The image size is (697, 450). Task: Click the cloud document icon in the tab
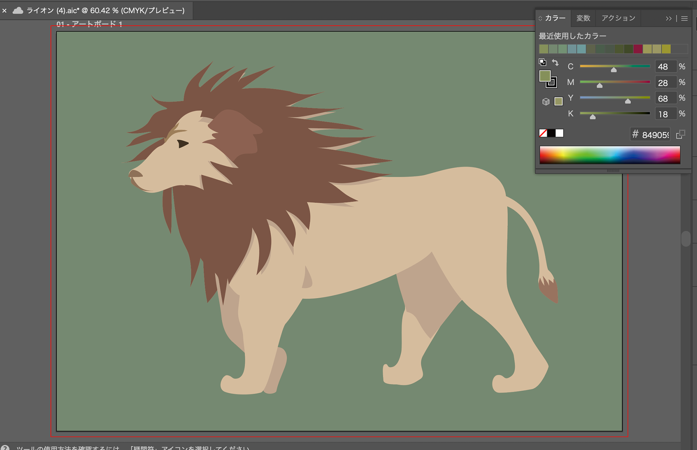pyautogui.click(x=18, y=11)
